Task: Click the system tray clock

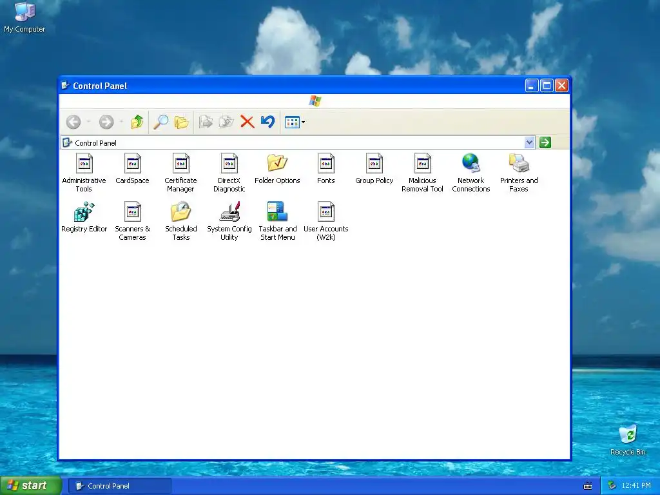Action: (636, 486)
